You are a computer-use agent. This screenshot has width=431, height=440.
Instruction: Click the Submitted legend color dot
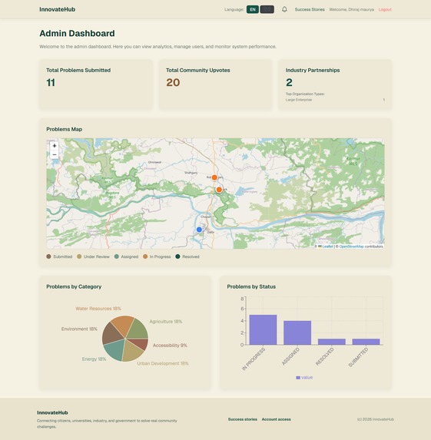point(48,256)
